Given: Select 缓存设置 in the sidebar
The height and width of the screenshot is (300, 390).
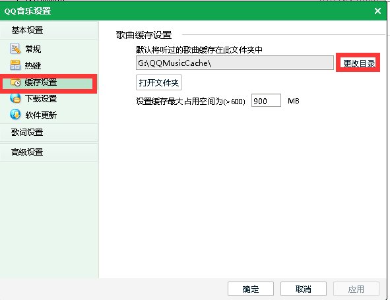Looking at the screenshot, I should tap(48, 83).
